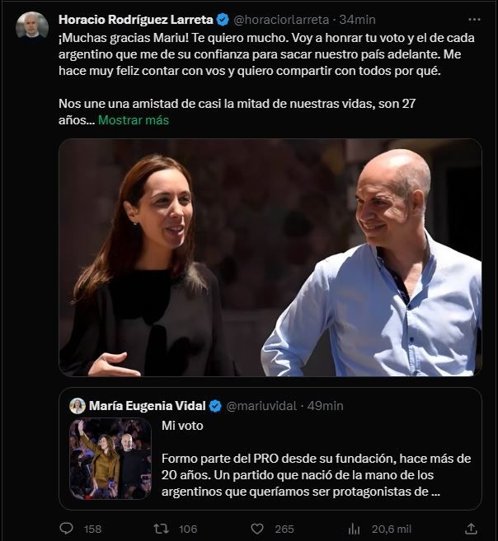Viewport: 498px width, 541px height.
Task: Open tweet analytics bar chart icon
Action: click(x=355, y=528)
